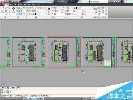The image size is (133, 100).
Task: Click the small tooltip at cursor corner
Action: [x=83, y=72]
